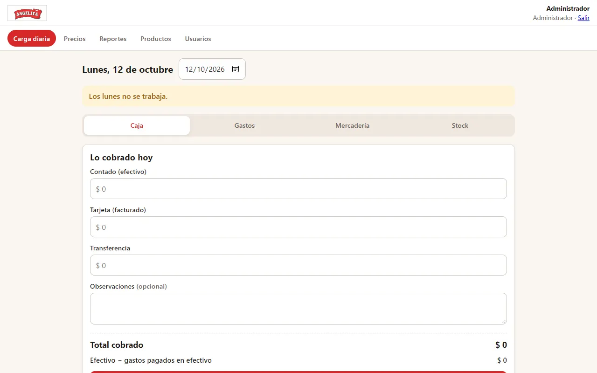Viewport: 597px width, 373px height.
Task: Select the Transferencia amount field
Action: tap(298, 265)
